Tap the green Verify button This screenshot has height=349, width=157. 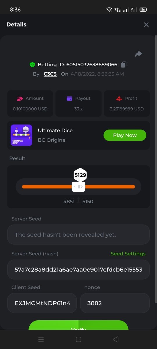(78, 325)
